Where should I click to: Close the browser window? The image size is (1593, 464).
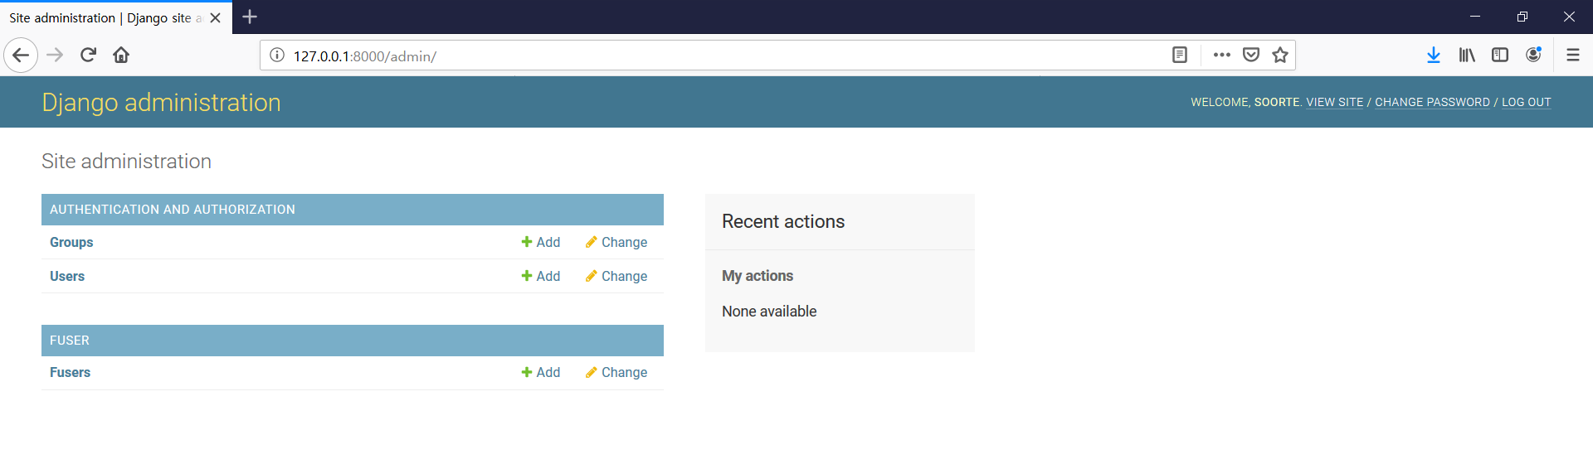1569,17
